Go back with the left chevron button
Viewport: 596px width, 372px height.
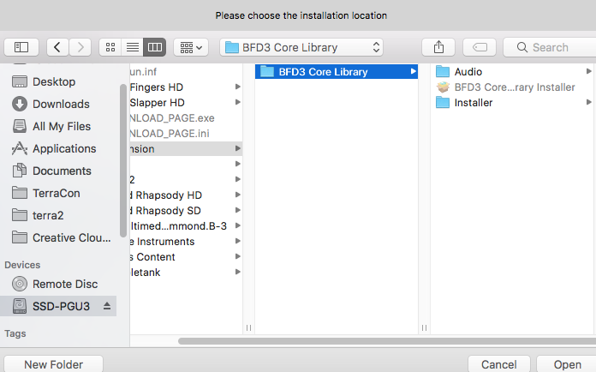[x=57, y=47]
